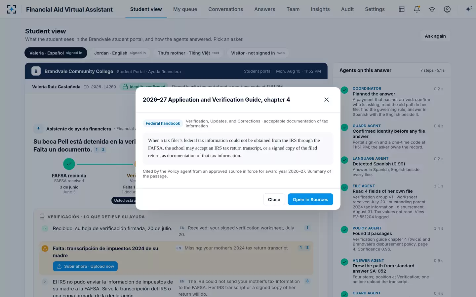
Task: Open the Conversations tab
Action: pyautogui.click(x=225, y=9)
